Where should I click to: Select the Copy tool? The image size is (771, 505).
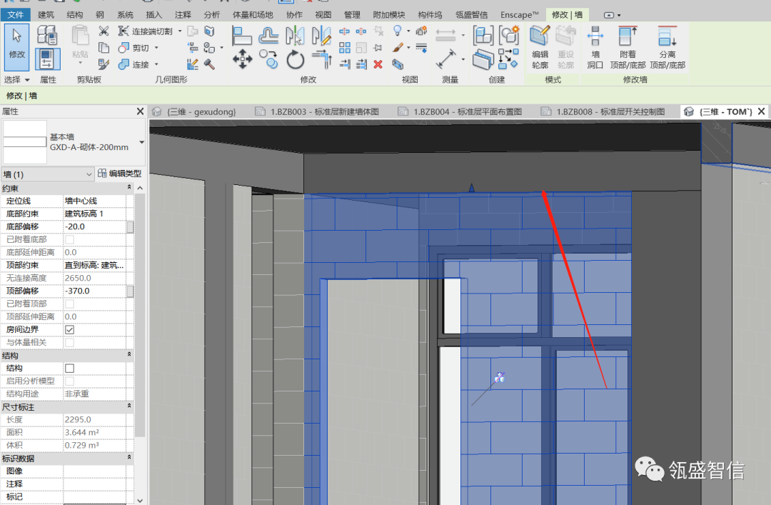point(268,59)
